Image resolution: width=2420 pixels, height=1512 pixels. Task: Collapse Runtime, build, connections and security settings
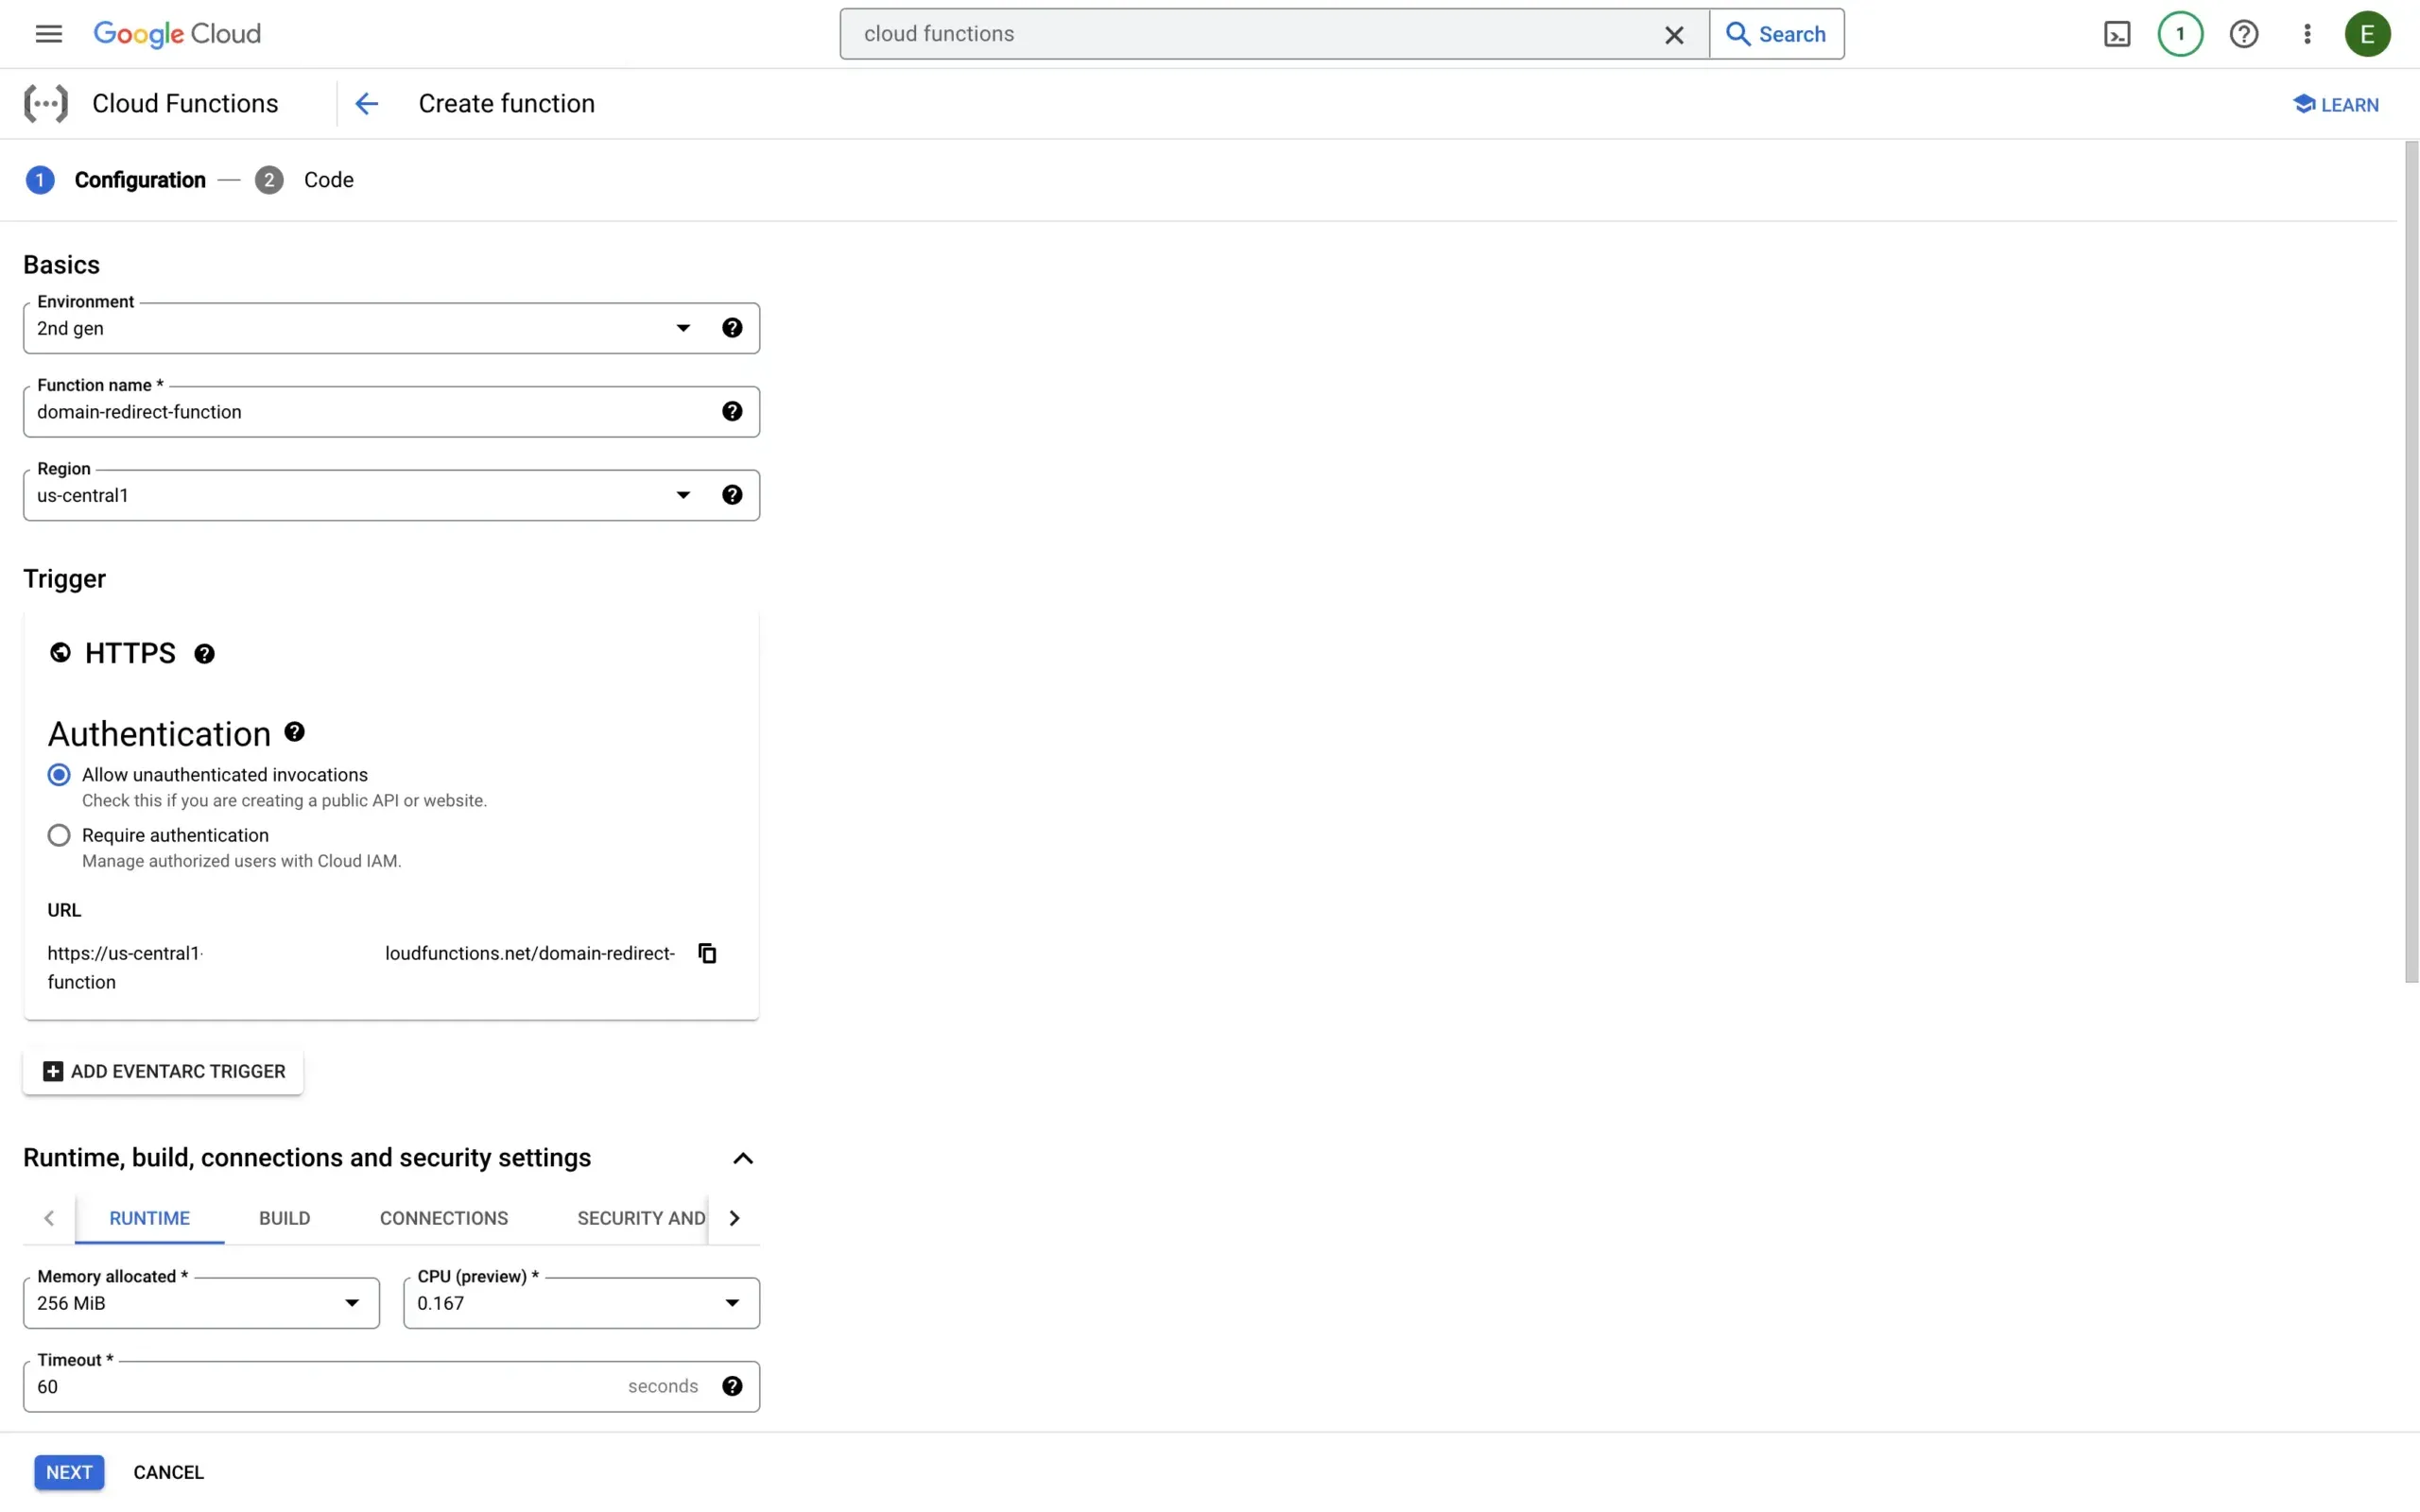tap(742, 1157)
